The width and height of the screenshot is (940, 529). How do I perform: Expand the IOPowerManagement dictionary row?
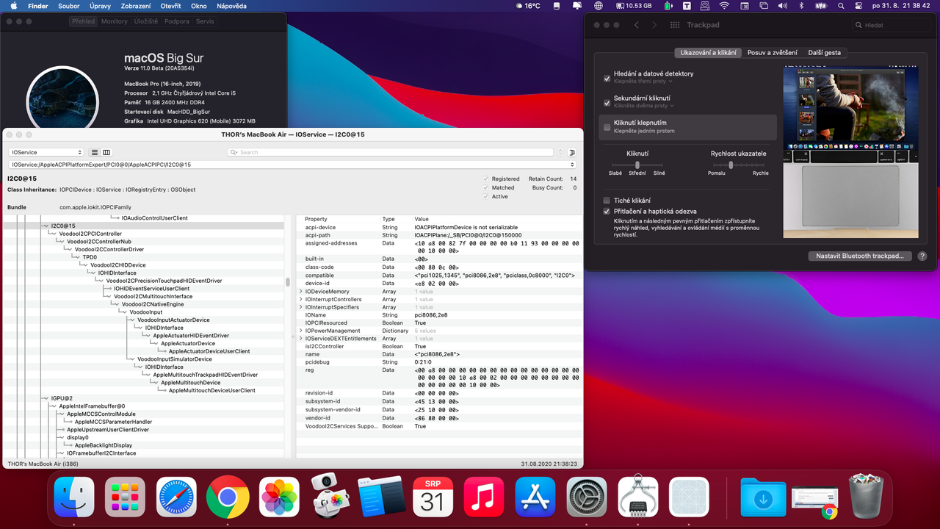pyautogui.click(x=300, y=331)
